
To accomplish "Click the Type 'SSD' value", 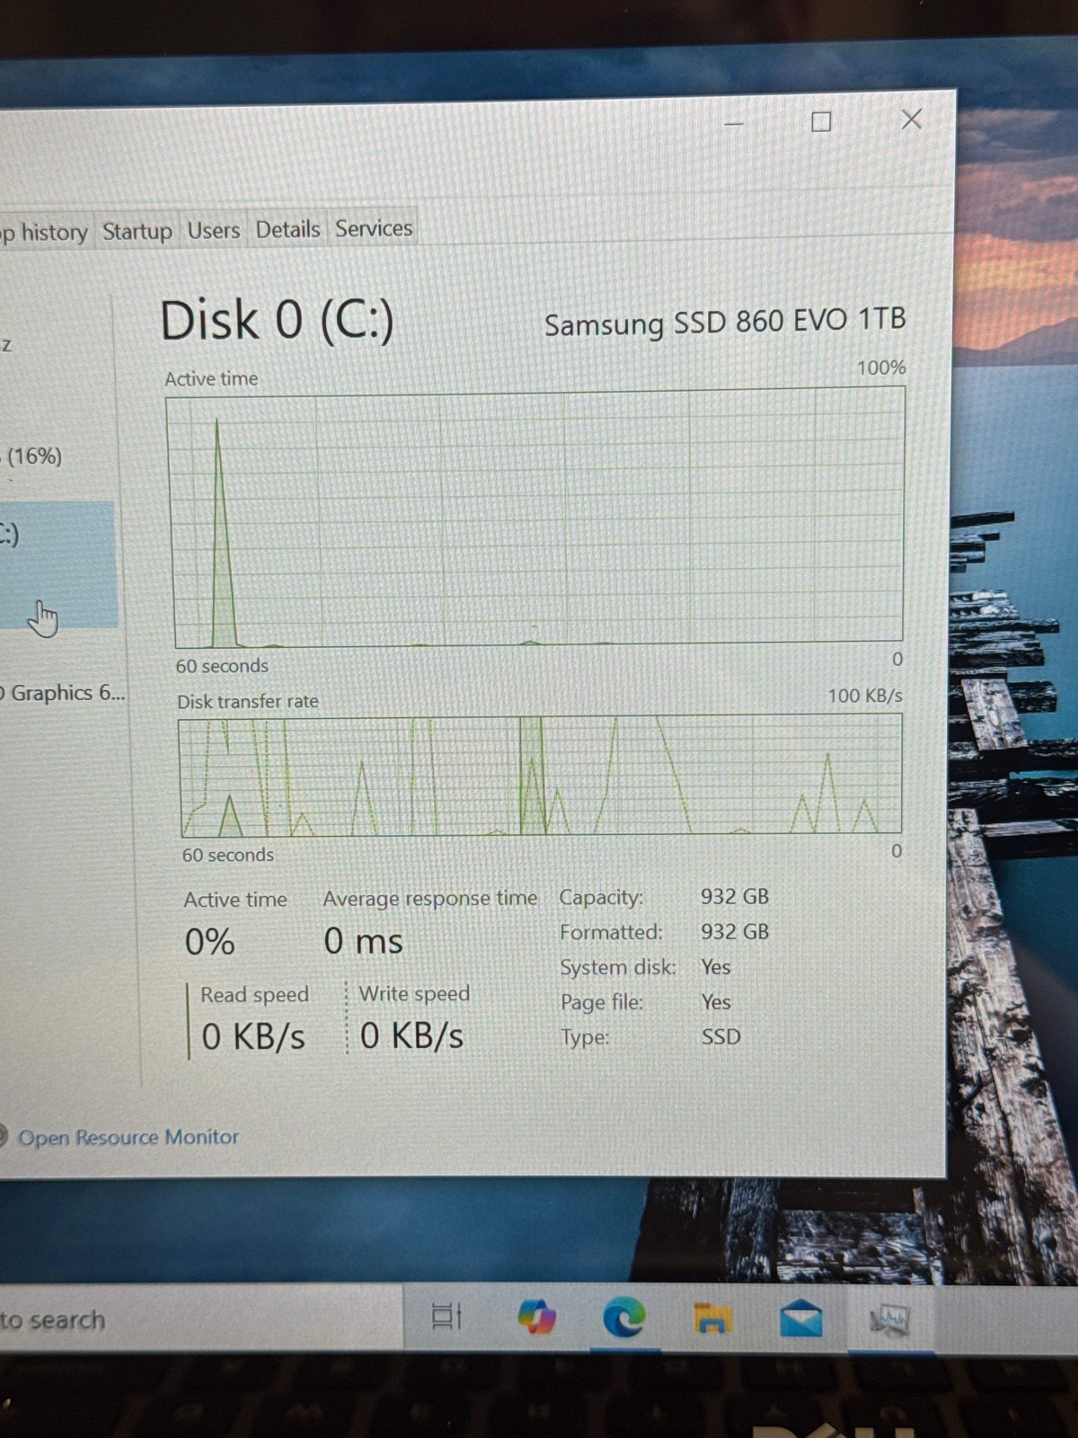I will 721,1036.
